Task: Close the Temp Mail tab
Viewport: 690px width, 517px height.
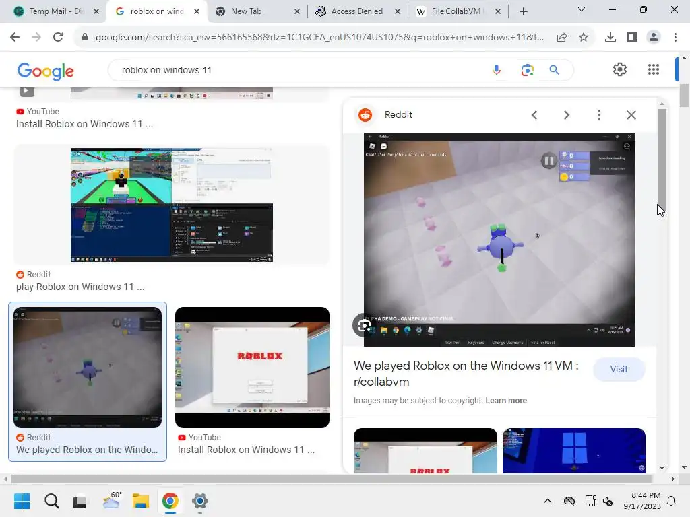Action: pos(96,11)
